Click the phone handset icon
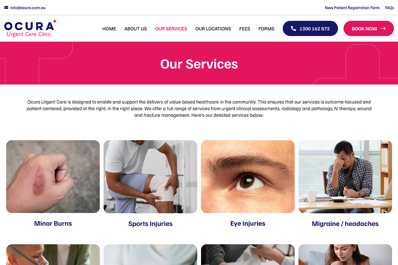The image size is (398, 265). (293, 28)
